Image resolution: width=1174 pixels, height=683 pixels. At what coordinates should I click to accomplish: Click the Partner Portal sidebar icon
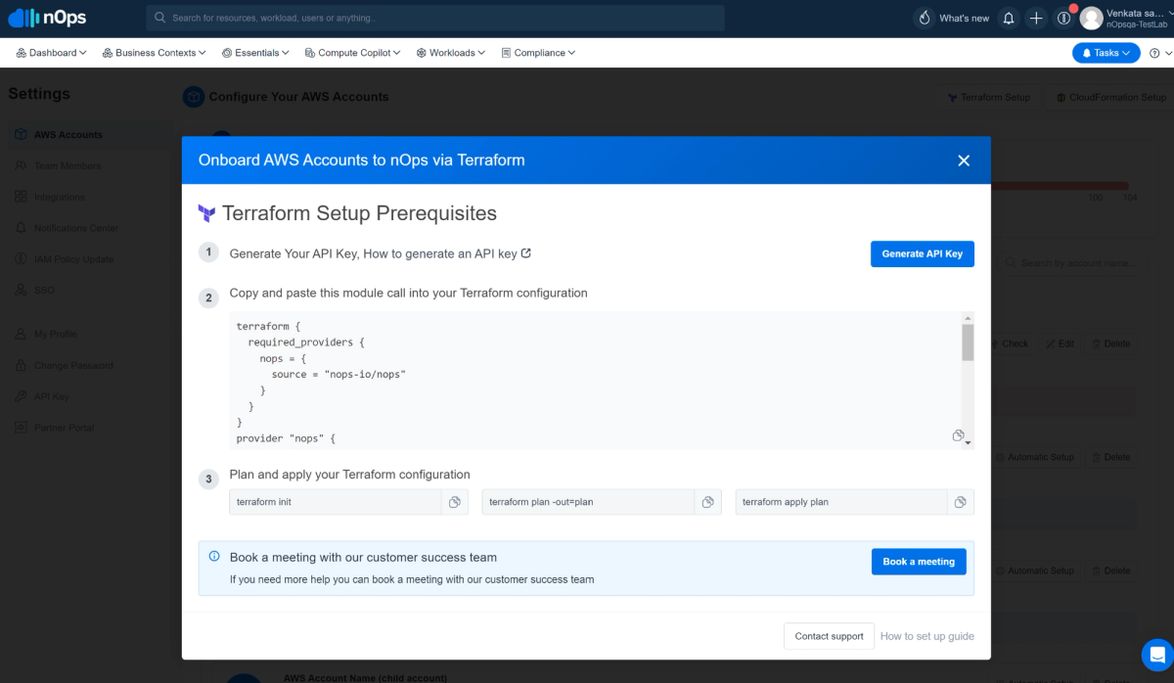pos(21,428)
